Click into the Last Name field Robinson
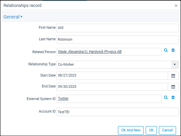This screenshot has width=181, height=136. (118, 40)
